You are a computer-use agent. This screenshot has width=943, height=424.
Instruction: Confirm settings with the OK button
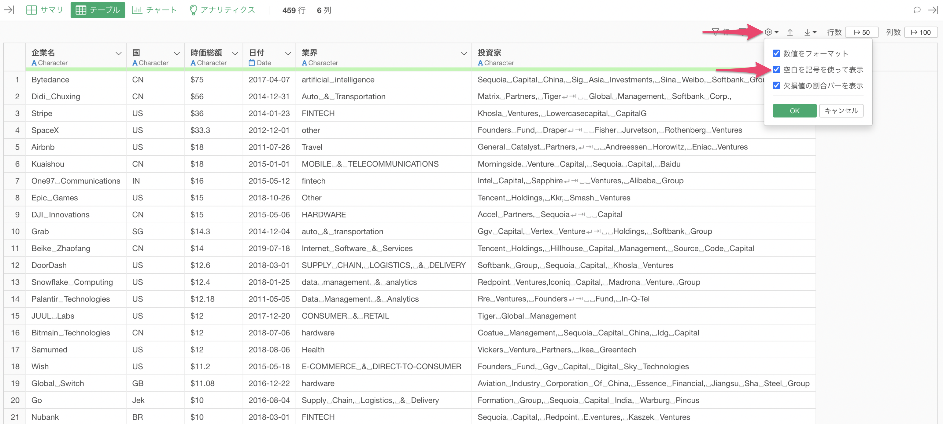click(794, 111)
